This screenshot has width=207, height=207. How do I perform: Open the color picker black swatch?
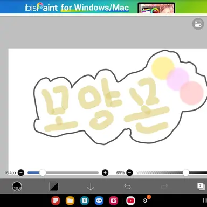coord(53,187)
